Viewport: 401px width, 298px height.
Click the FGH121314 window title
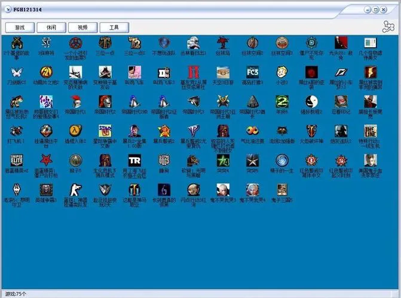click(x=27, y=10)
